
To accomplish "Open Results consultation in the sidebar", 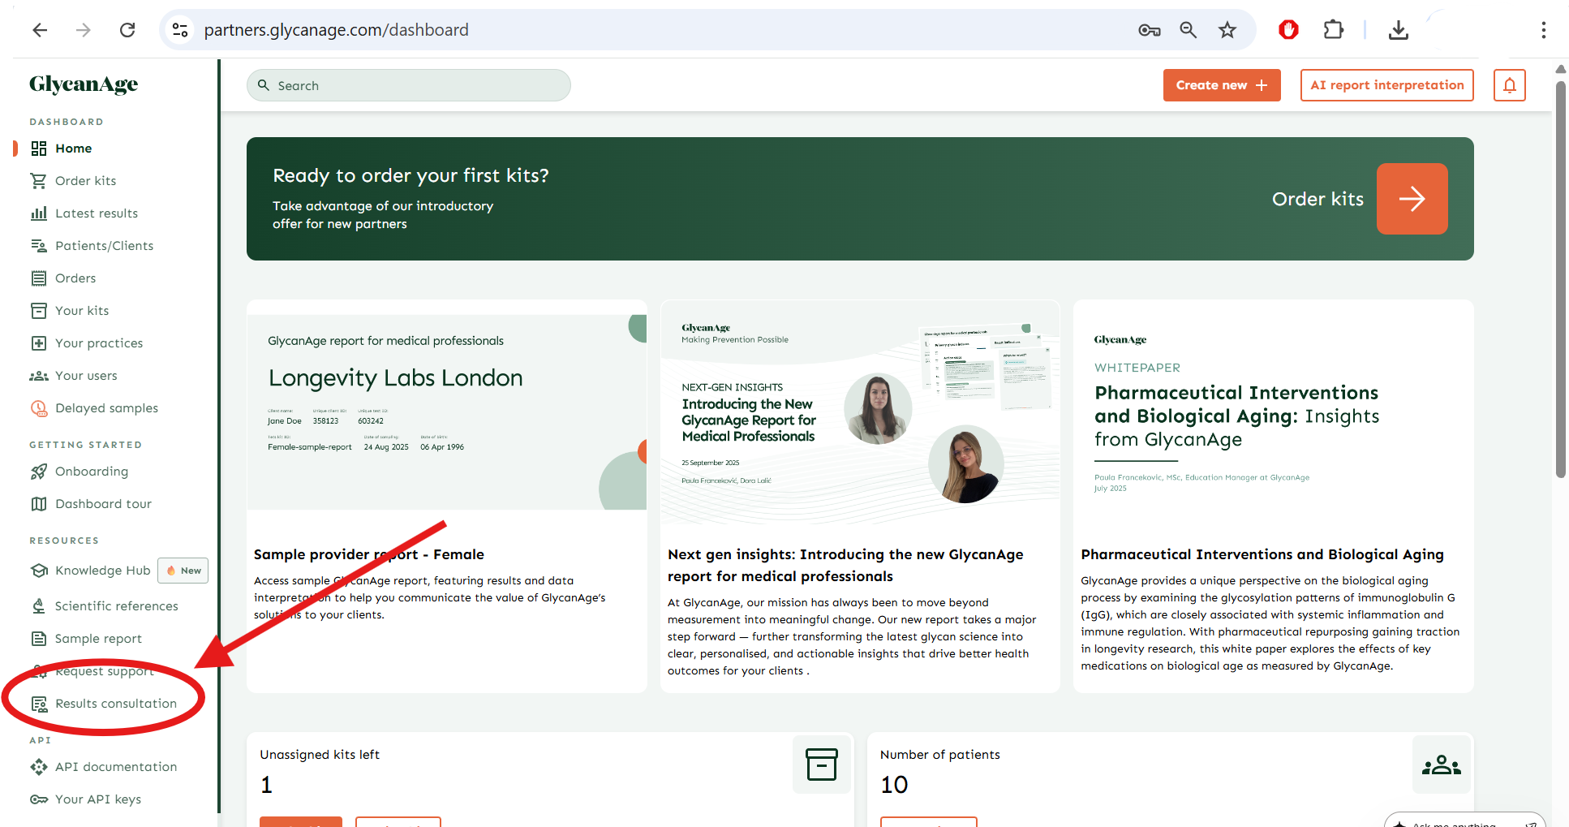I will coord(115,704).
